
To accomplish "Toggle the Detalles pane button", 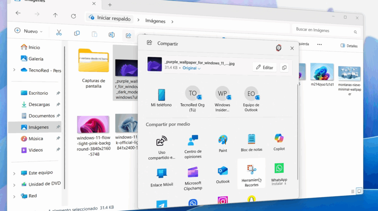I will (x=349, y=46).
